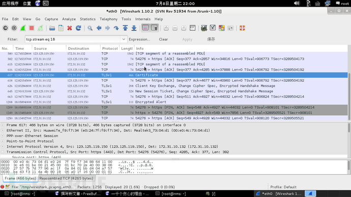Jump to the first packet
351x197 pixels.
(x=125, y=28)
